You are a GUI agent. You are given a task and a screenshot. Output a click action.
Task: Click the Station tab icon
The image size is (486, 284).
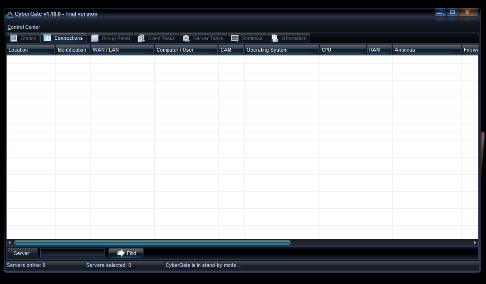point(14,38)
